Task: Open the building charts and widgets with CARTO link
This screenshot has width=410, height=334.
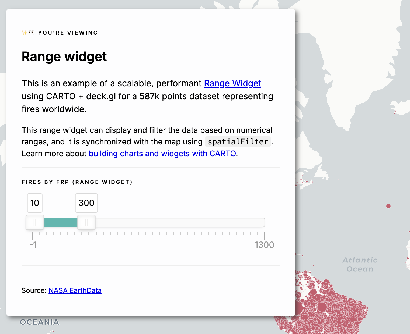Action: [x=162, y=154]
